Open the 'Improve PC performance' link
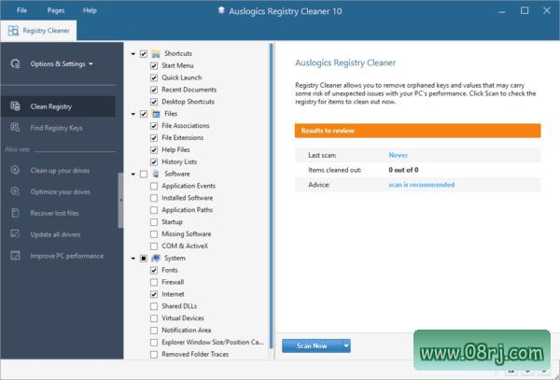The height and width of the screenshot is (380, 560). click(x=67, y=256)
